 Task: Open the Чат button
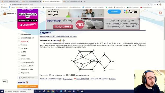click(5, 81)
